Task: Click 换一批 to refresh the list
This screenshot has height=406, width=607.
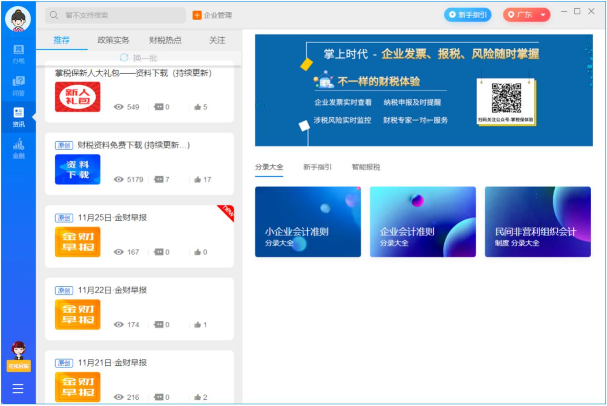Action: tap(145, 58)
